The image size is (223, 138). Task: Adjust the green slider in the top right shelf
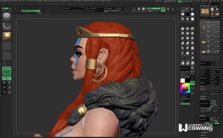click(153, 8)
